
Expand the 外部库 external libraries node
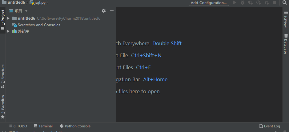pos(8,31)
